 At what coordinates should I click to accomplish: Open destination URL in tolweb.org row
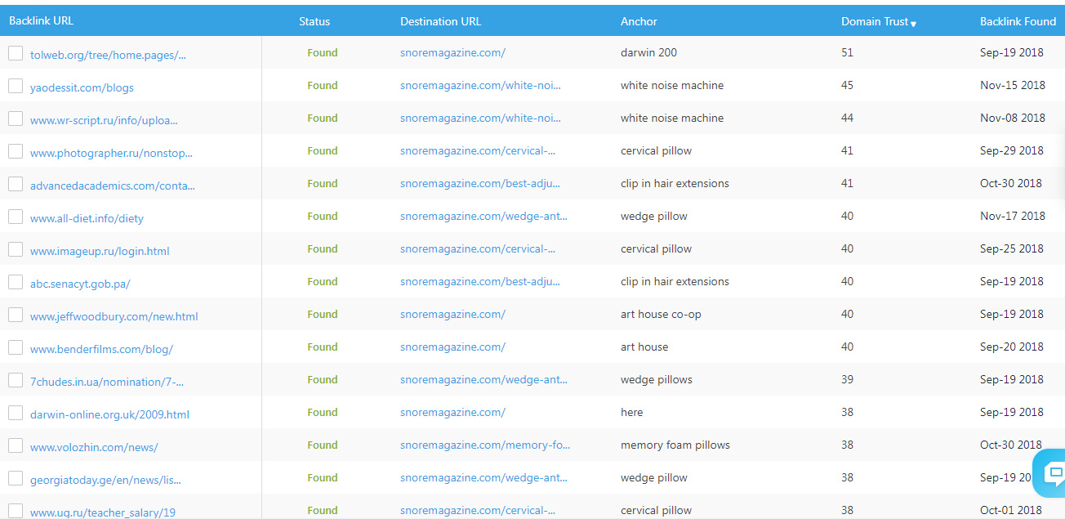452,52
